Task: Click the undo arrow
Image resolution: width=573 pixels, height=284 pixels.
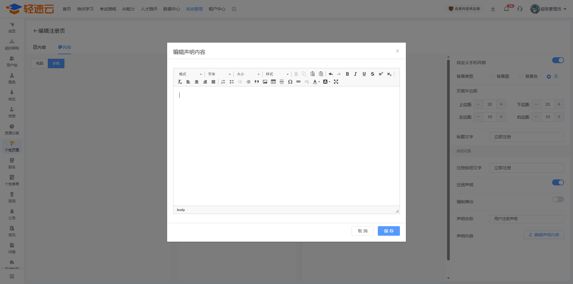Action: pos(331,74)
